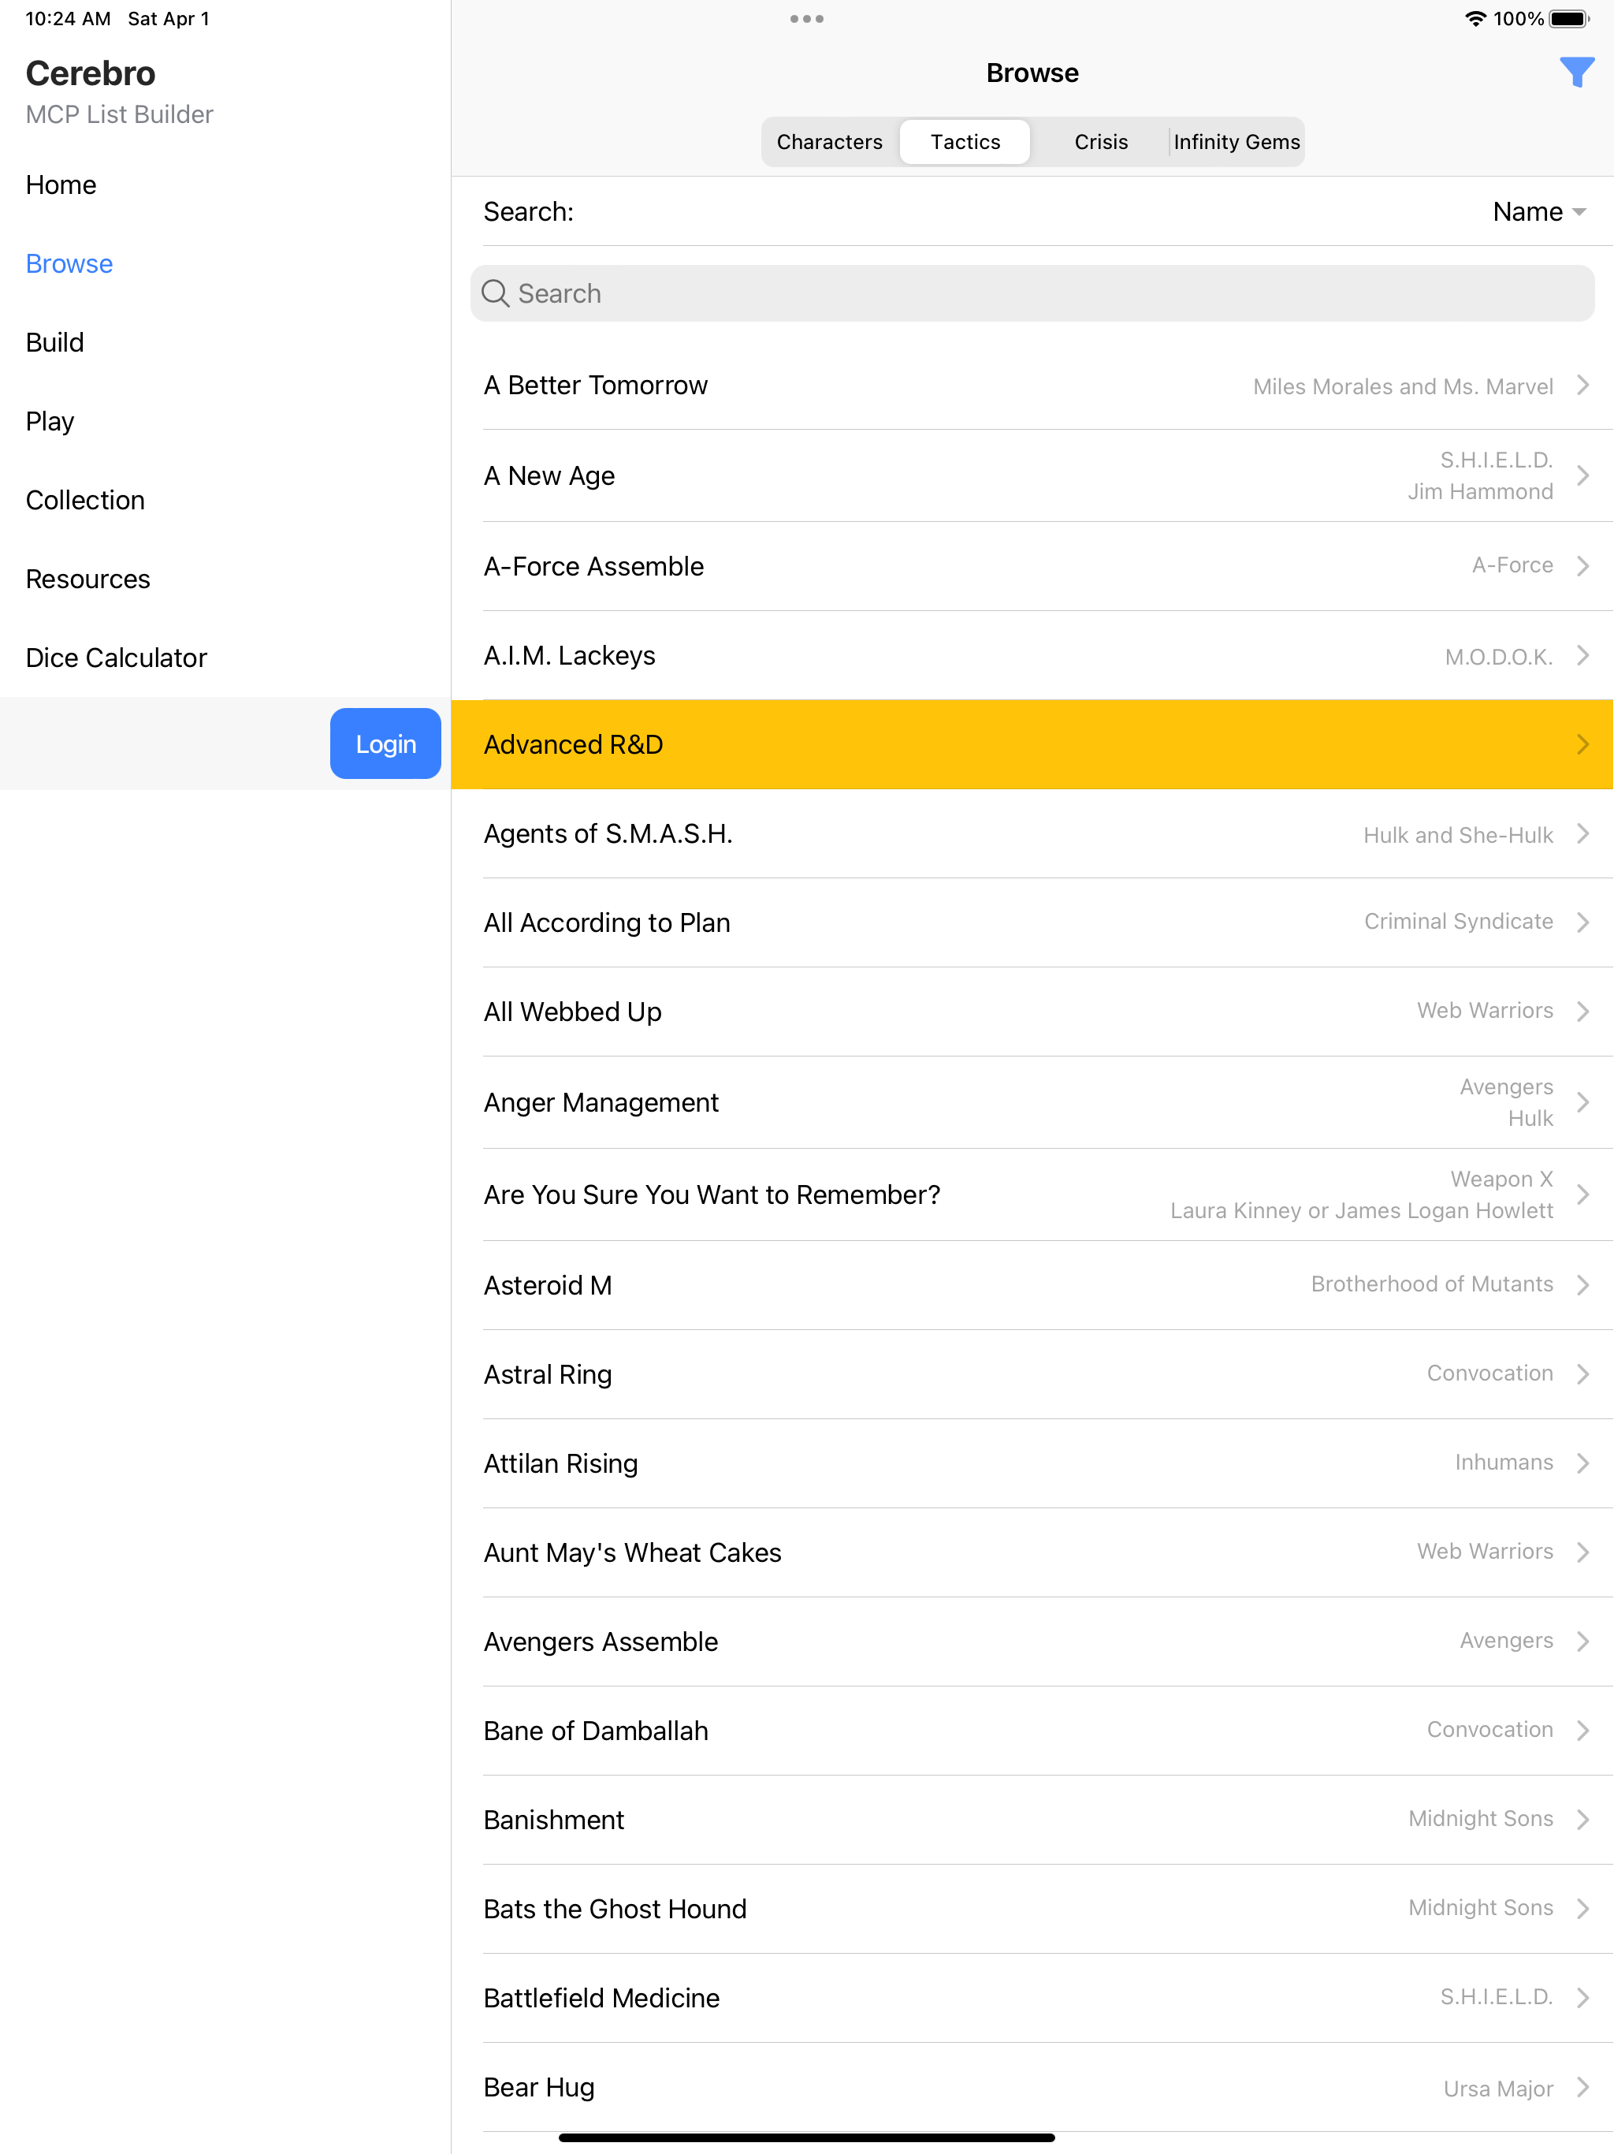Image resolution: width=1614 pixels, height=2154 pixels.
Task: Open Bear Hug row chevron
Action: pyautogui.click(x=1582, y=2087)
